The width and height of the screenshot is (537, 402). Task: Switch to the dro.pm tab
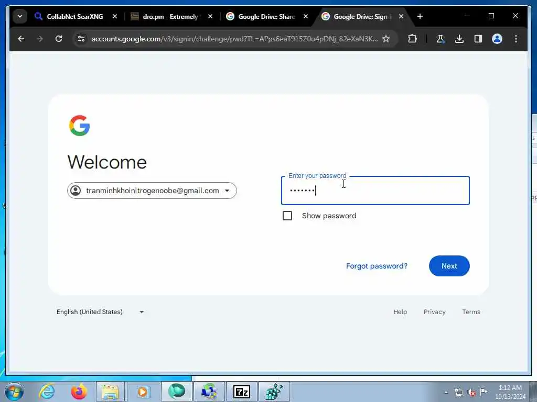point(170,16)
